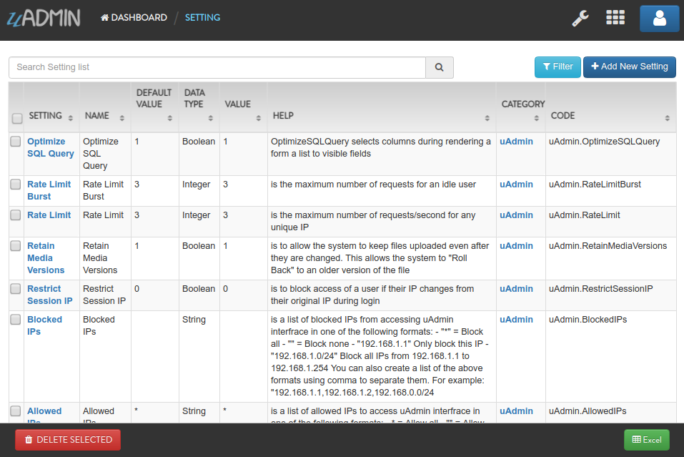This screenshot has width=684, height=457.
Task: Open uAdmin category in Optimize SQL Query row
Action: coord(516,142)
